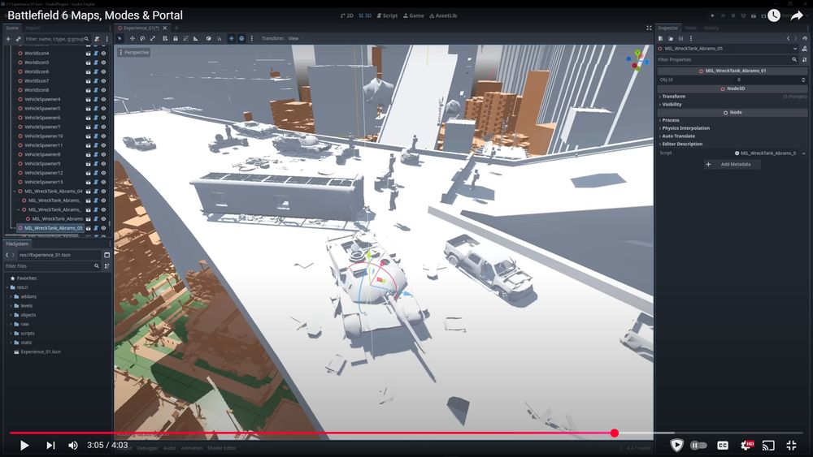
Task: Expand the Physics Interpolation section
Action: click(x=685, y=127)
